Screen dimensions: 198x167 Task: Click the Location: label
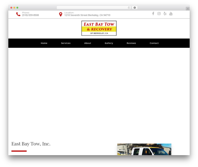click(x=69, y=13)
